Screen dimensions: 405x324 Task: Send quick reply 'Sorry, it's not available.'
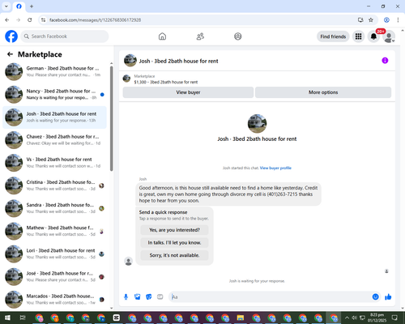coord(174,255)
